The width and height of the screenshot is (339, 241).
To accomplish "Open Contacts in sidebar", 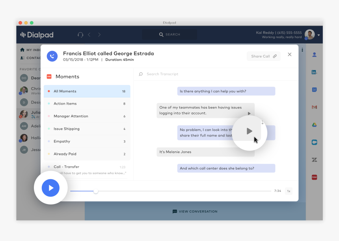I will coord(30,58).
